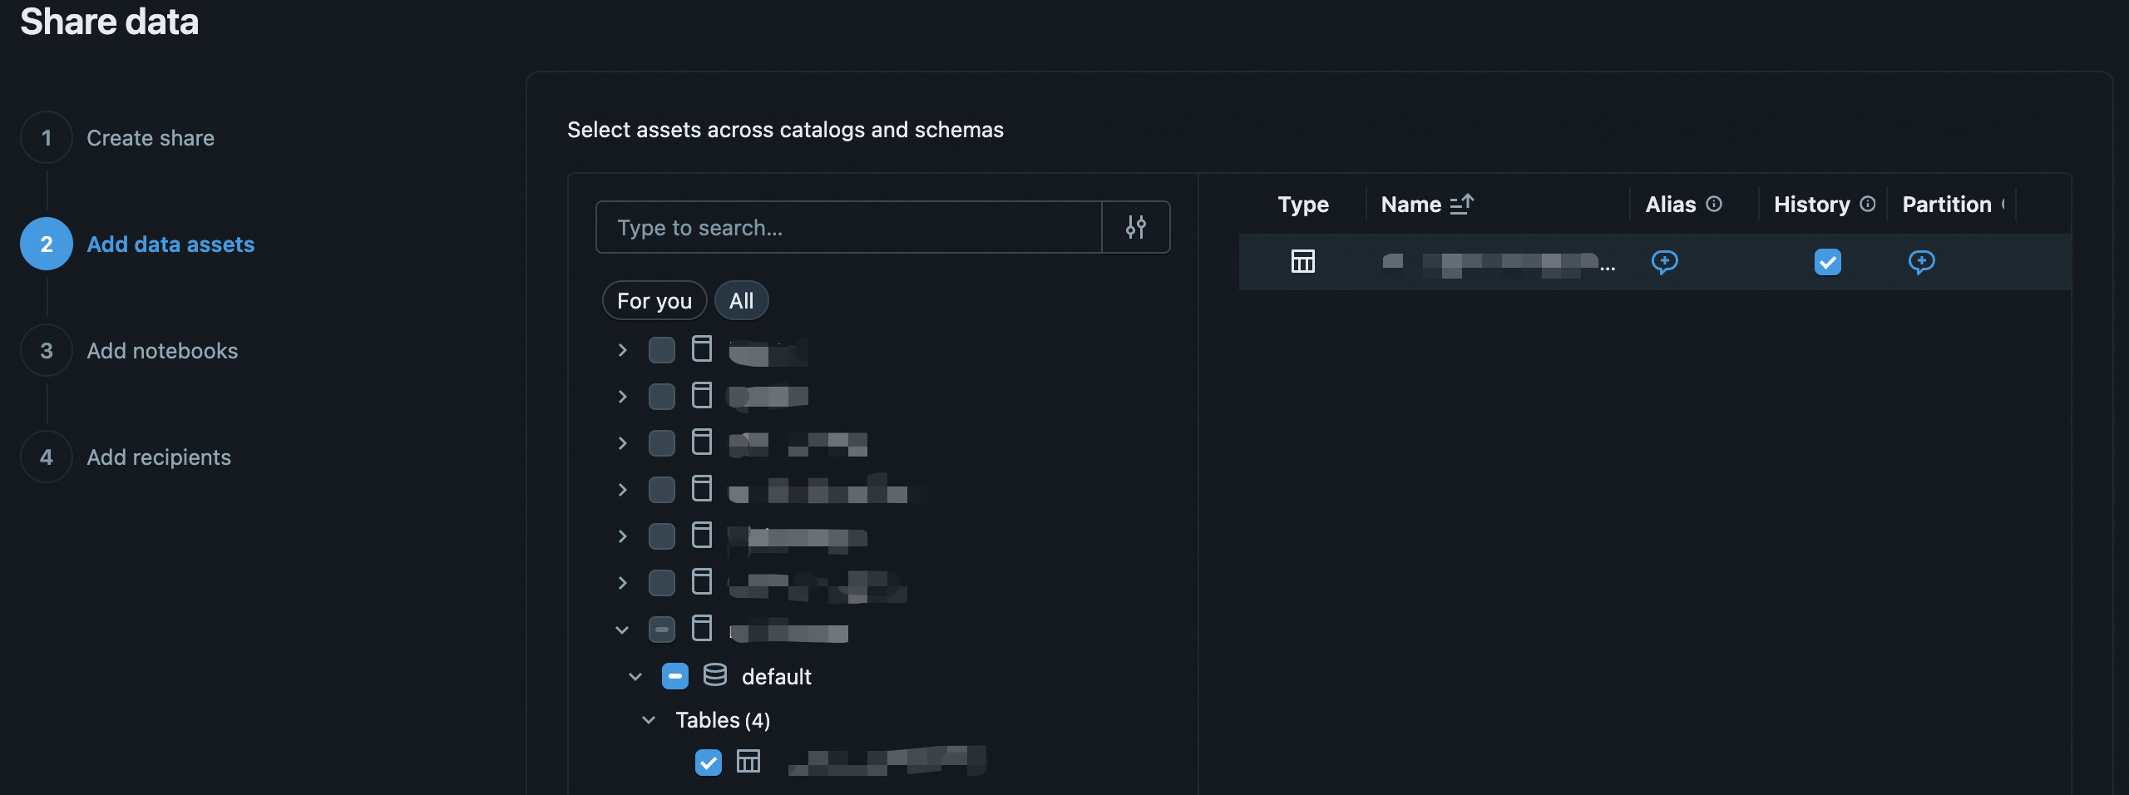Add an alias using the Alias column icon
This screenshot has height=795, width=2129.
pos(1665,262)
